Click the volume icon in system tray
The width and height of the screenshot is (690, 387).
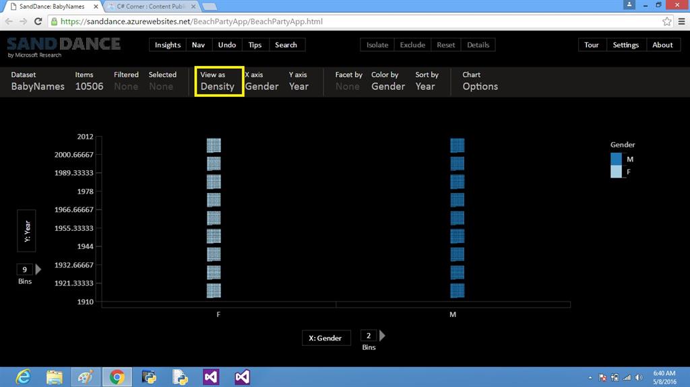pos(639,378)
